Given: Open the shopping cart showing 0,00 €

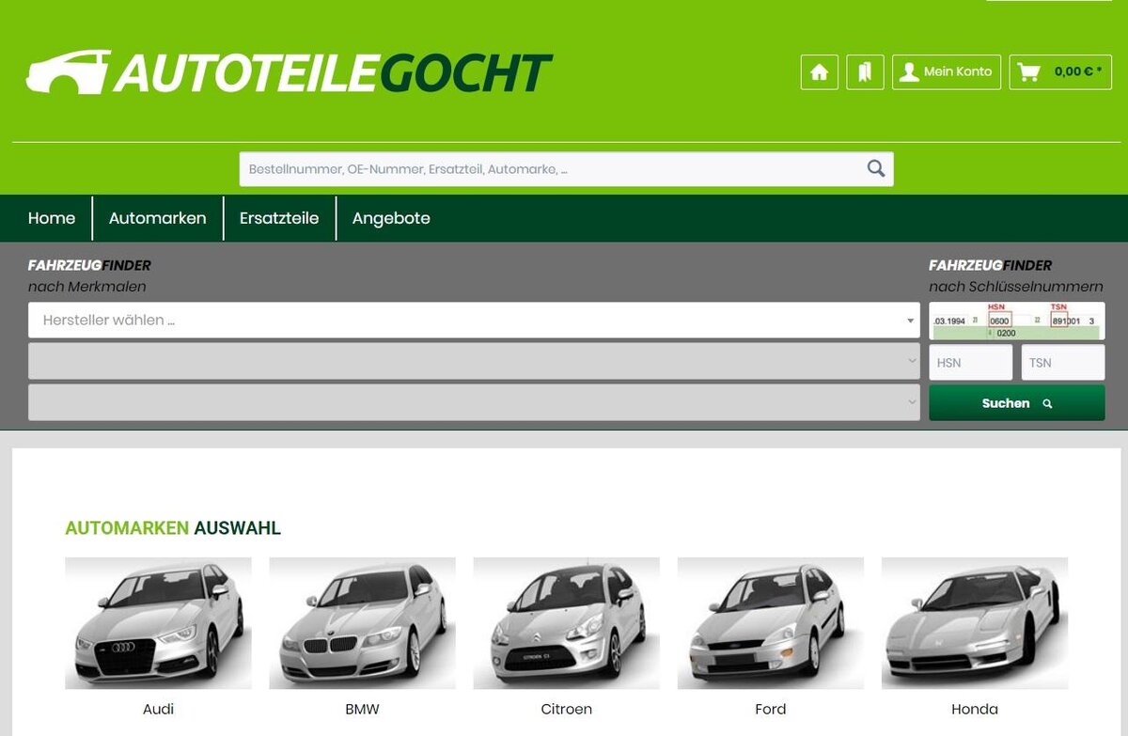Looking at the screenshot, I should coord(1060,72).
